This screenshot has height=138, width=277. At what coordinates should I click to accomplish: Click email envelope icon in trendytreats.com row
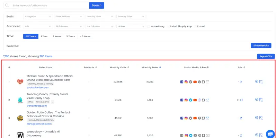point(207,100)
